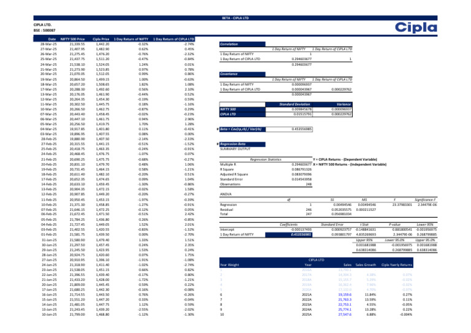Click the "P-value" column header

click(395, 224)
